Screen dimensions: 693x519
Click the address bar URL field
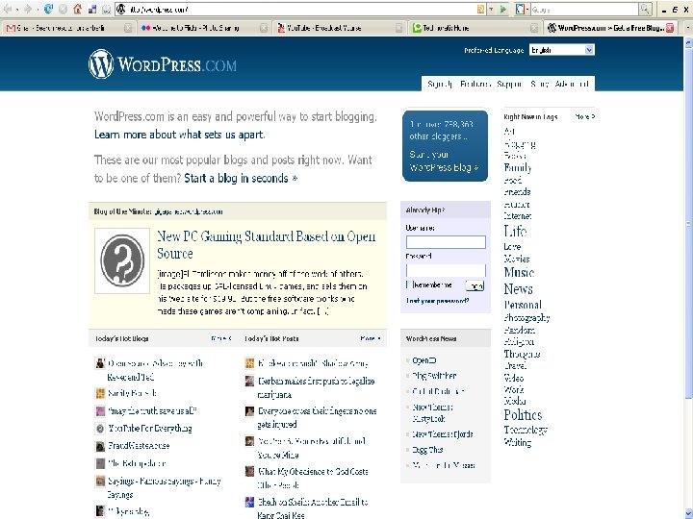[x=300, y=10]
